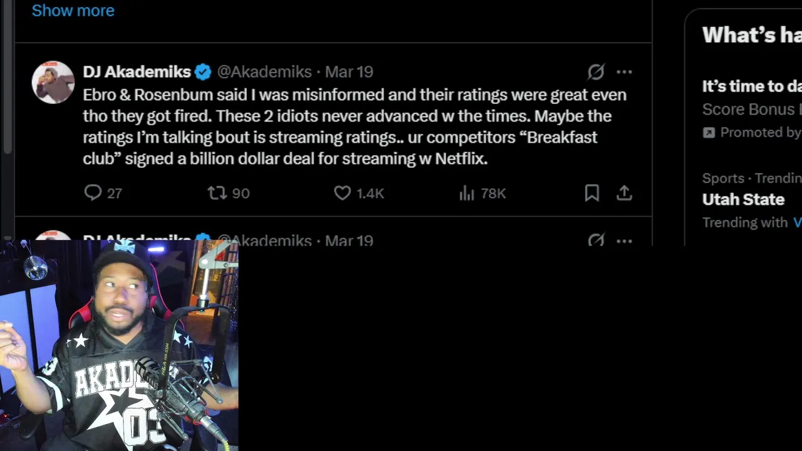Click the left-edge vertical scrollbar
The width and height of the screenshot is (802, 451).
click(x=7, y=75)
